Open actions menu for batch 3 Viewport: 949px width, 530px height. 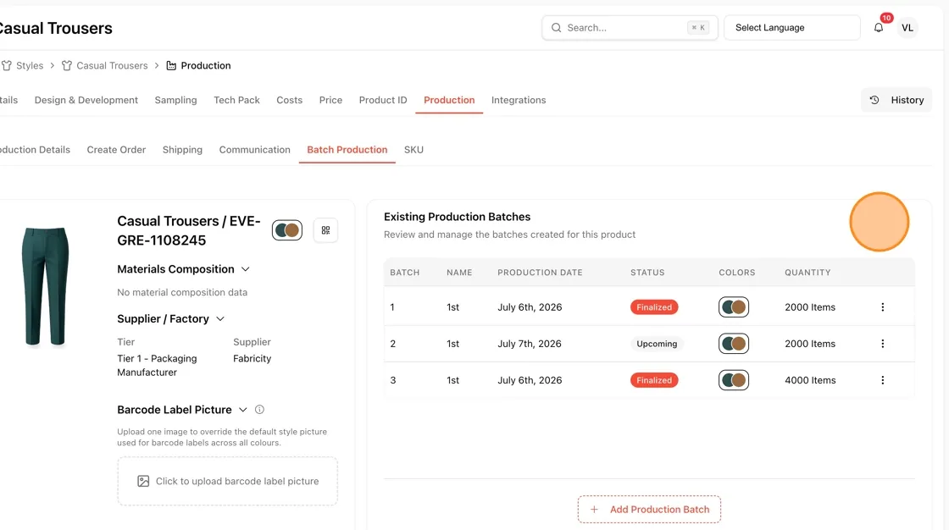[882, 380]
